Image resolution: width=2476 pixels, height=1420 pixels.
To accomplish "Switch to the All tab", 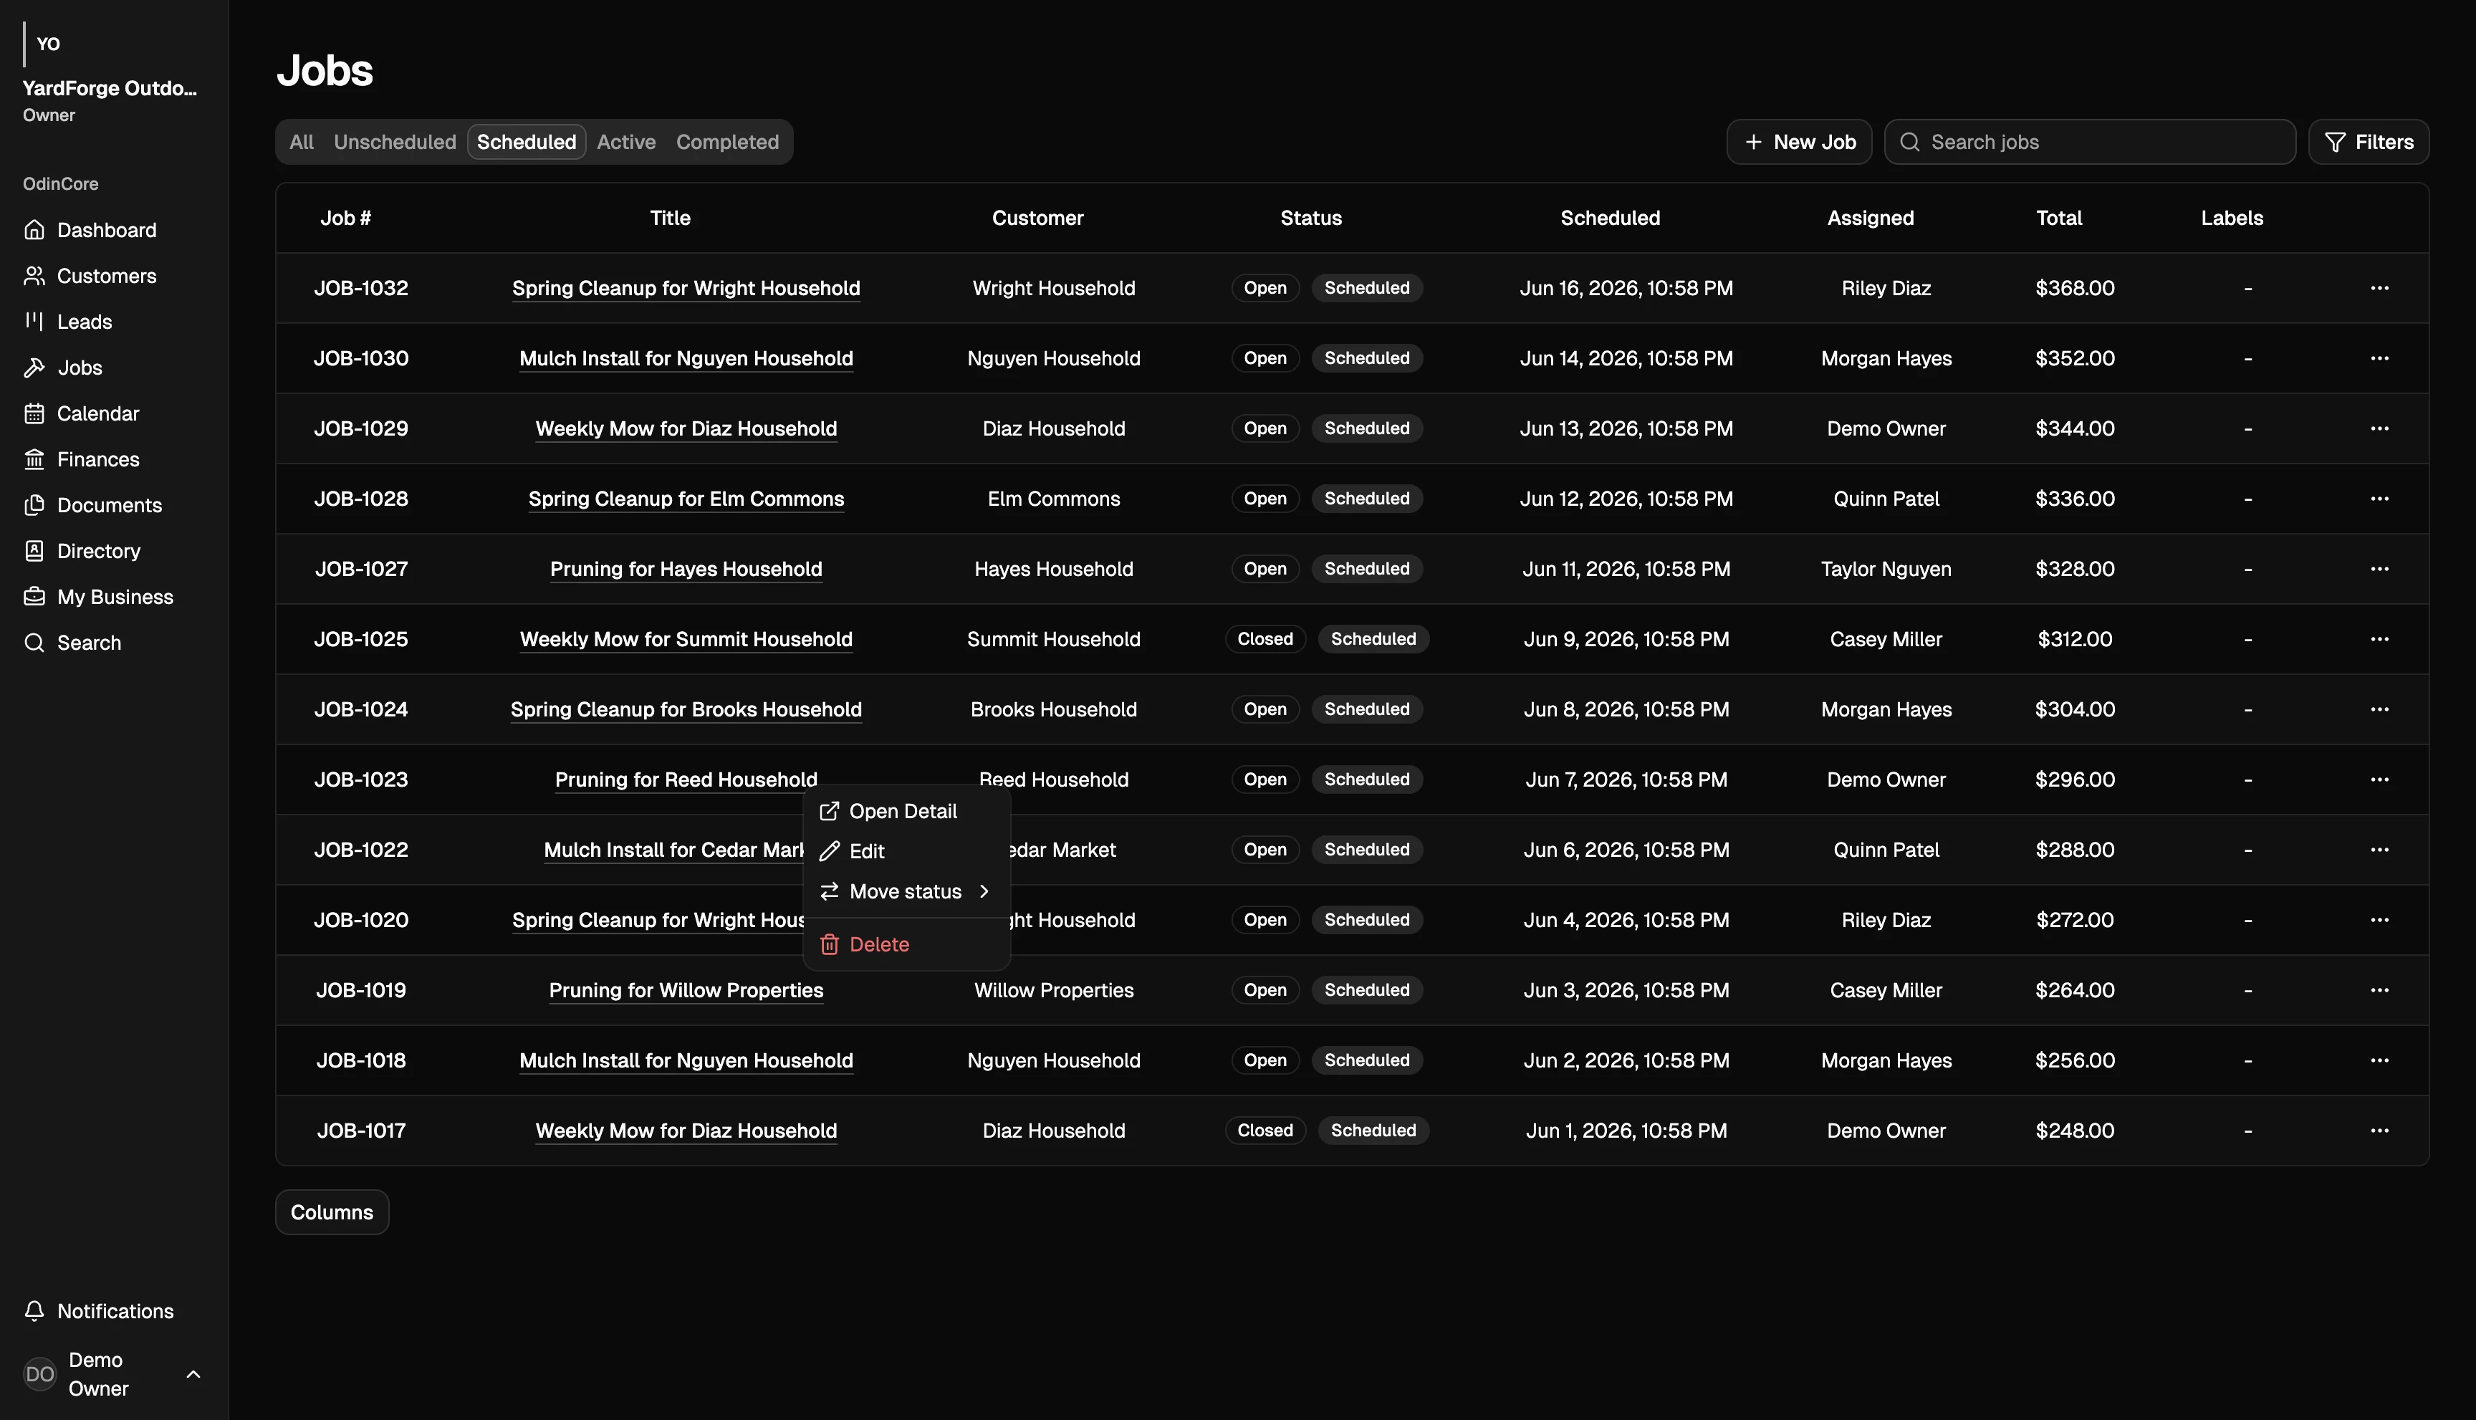I will 302,143.
